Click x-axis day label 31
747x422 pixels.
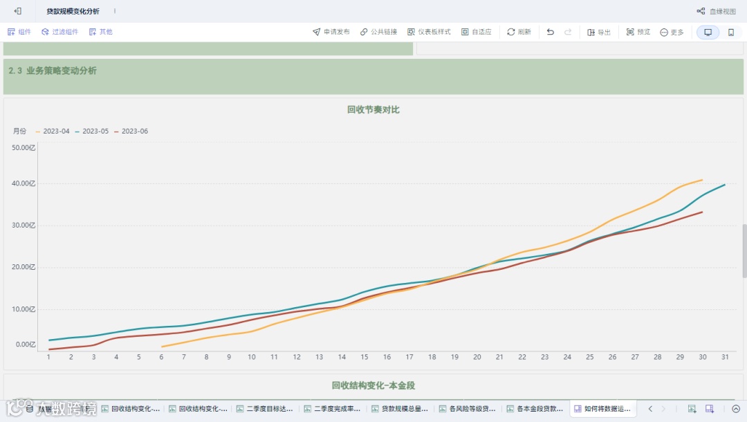coord(725,357)
